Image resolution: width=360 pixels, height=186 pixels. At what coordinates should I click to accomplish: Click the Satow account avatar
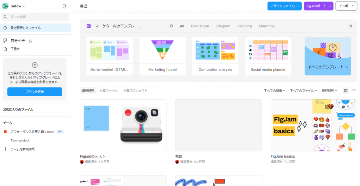[x=5, y=6]
